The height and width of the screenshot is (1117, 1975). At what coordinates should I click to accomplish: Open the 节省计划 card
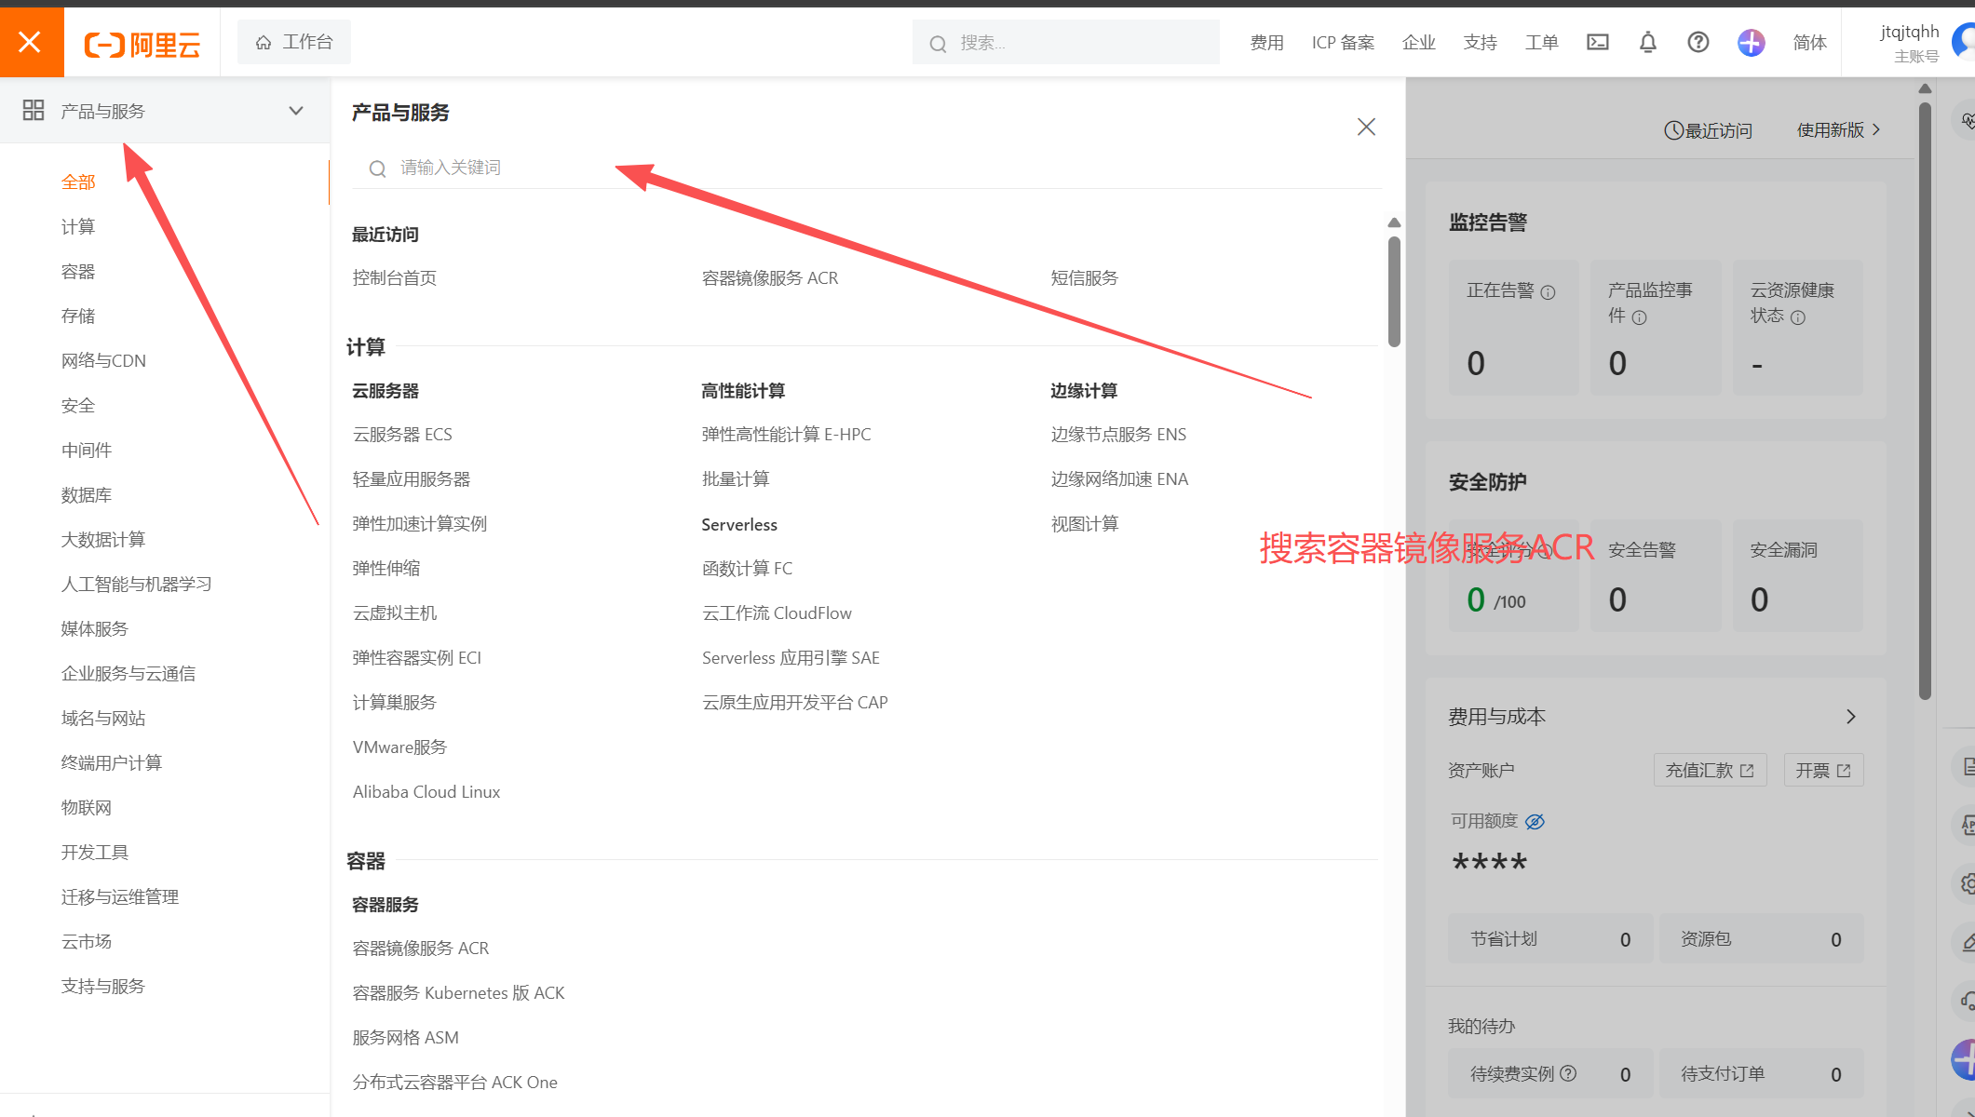1550,939
